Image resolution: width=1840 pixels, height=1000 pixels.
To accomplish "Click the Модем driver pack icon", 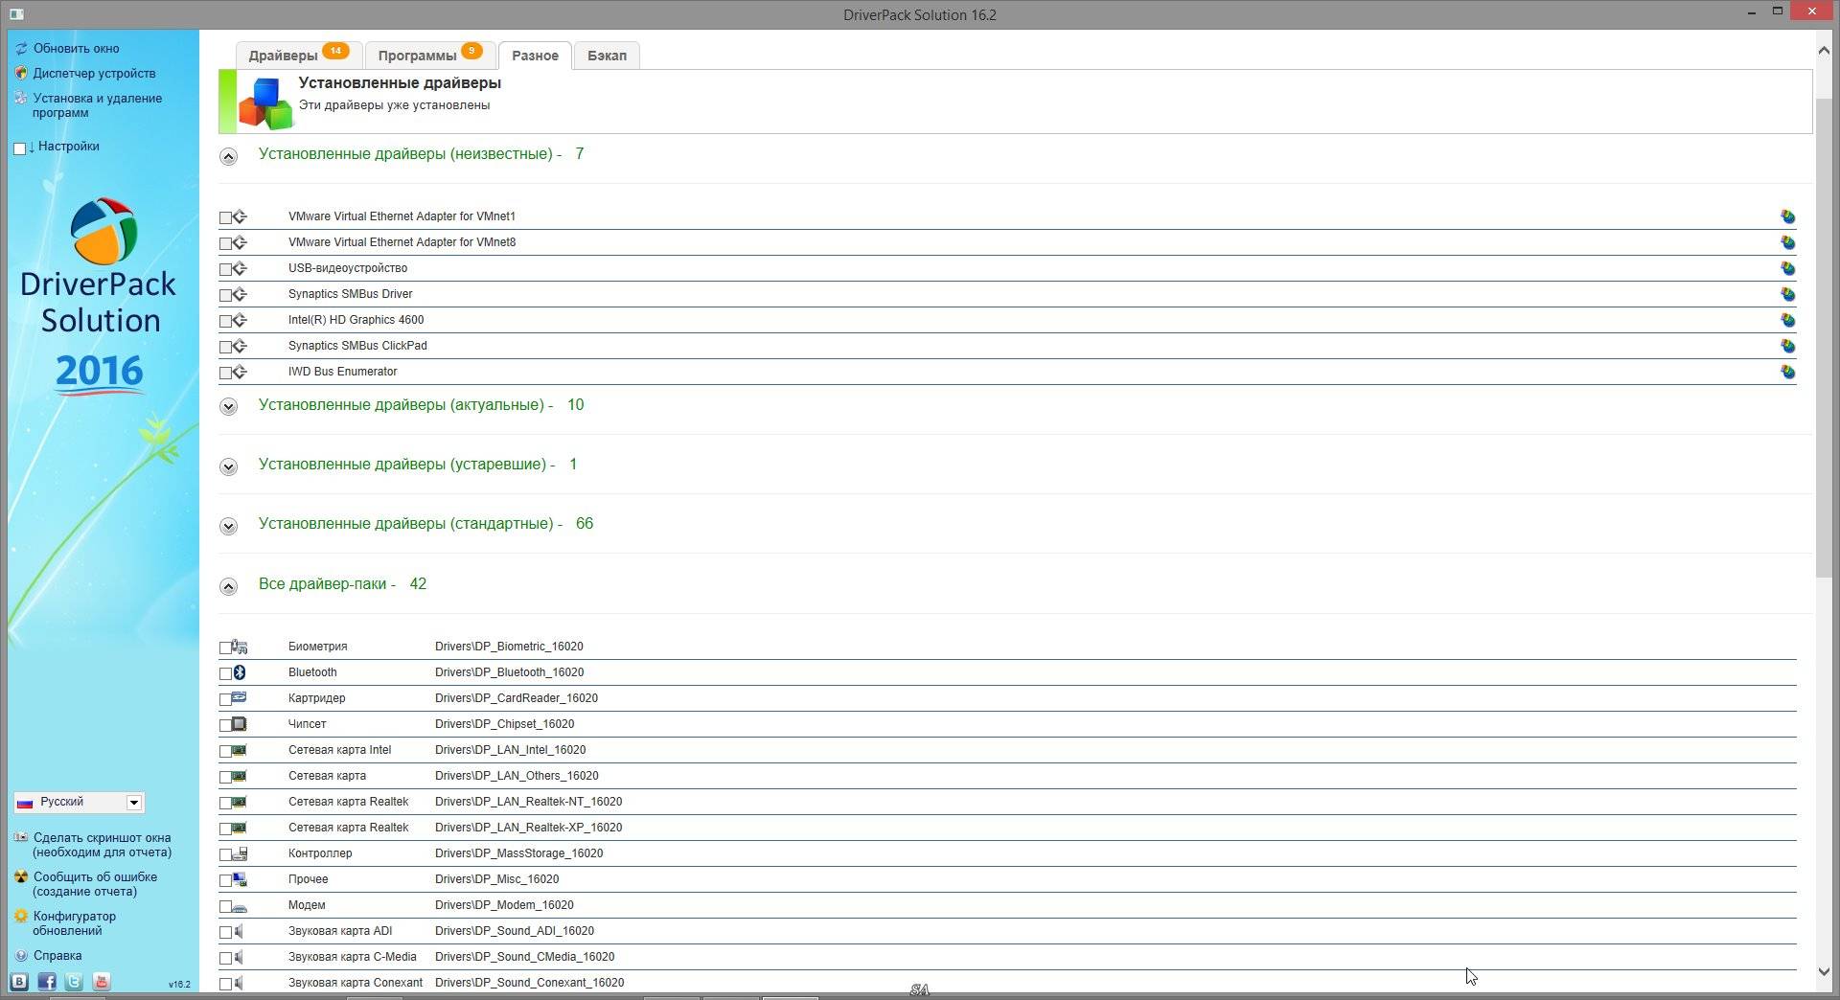I will 240,905.
